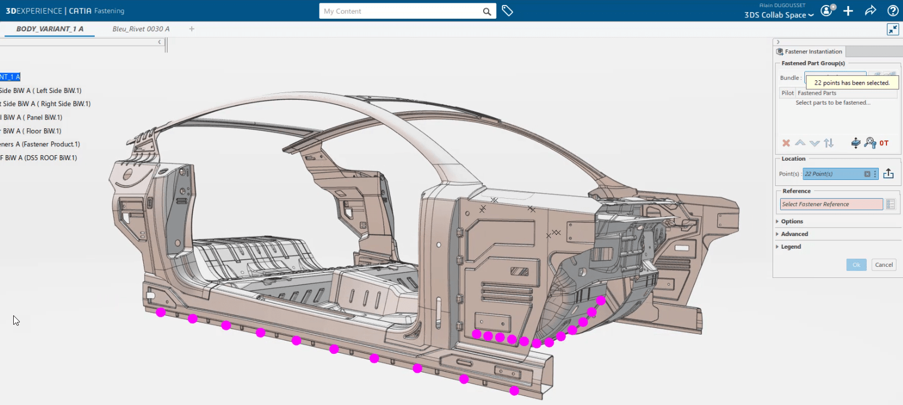Open the 3DS Collab Space dropdown
Screen dimensions: 903x405
click(779, 15)
